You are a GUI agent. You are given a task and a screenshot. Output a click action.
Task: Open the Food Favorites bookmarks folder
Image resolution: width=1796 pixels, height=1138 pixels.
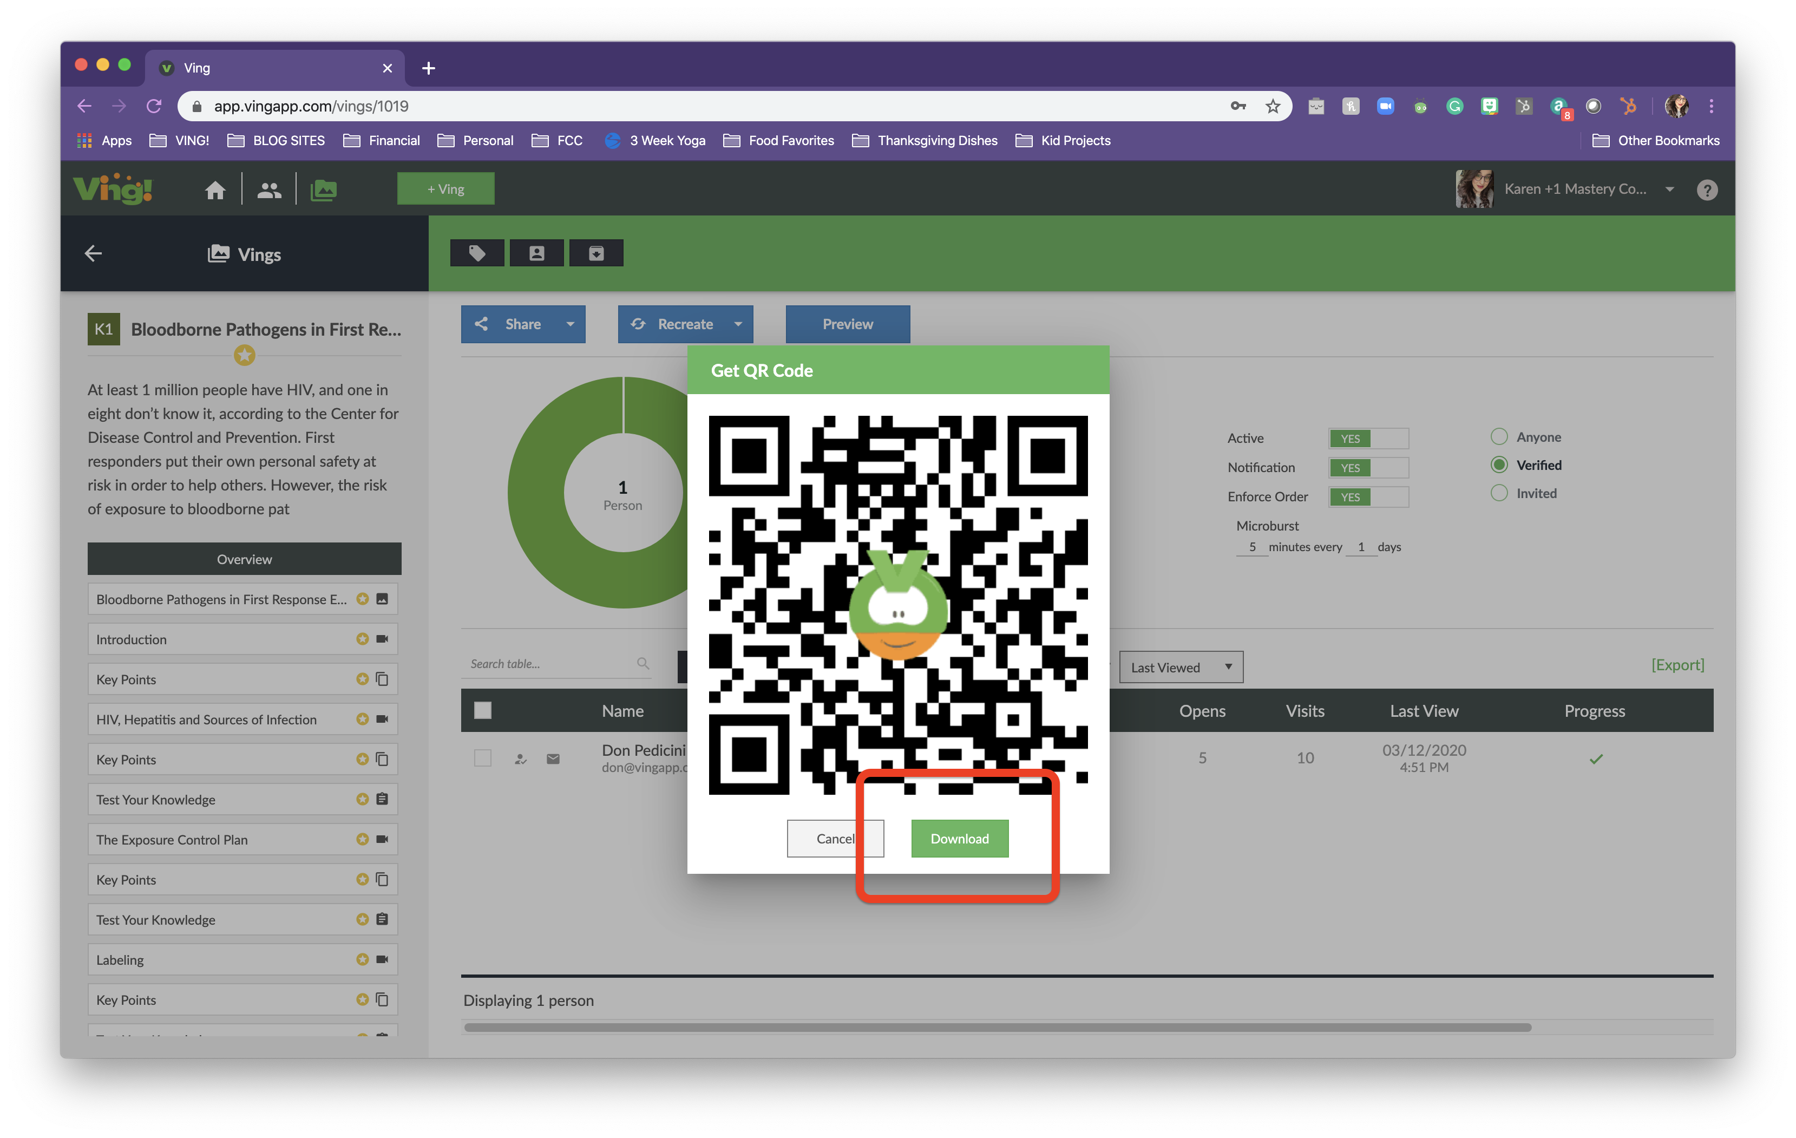tap(779, 140)
